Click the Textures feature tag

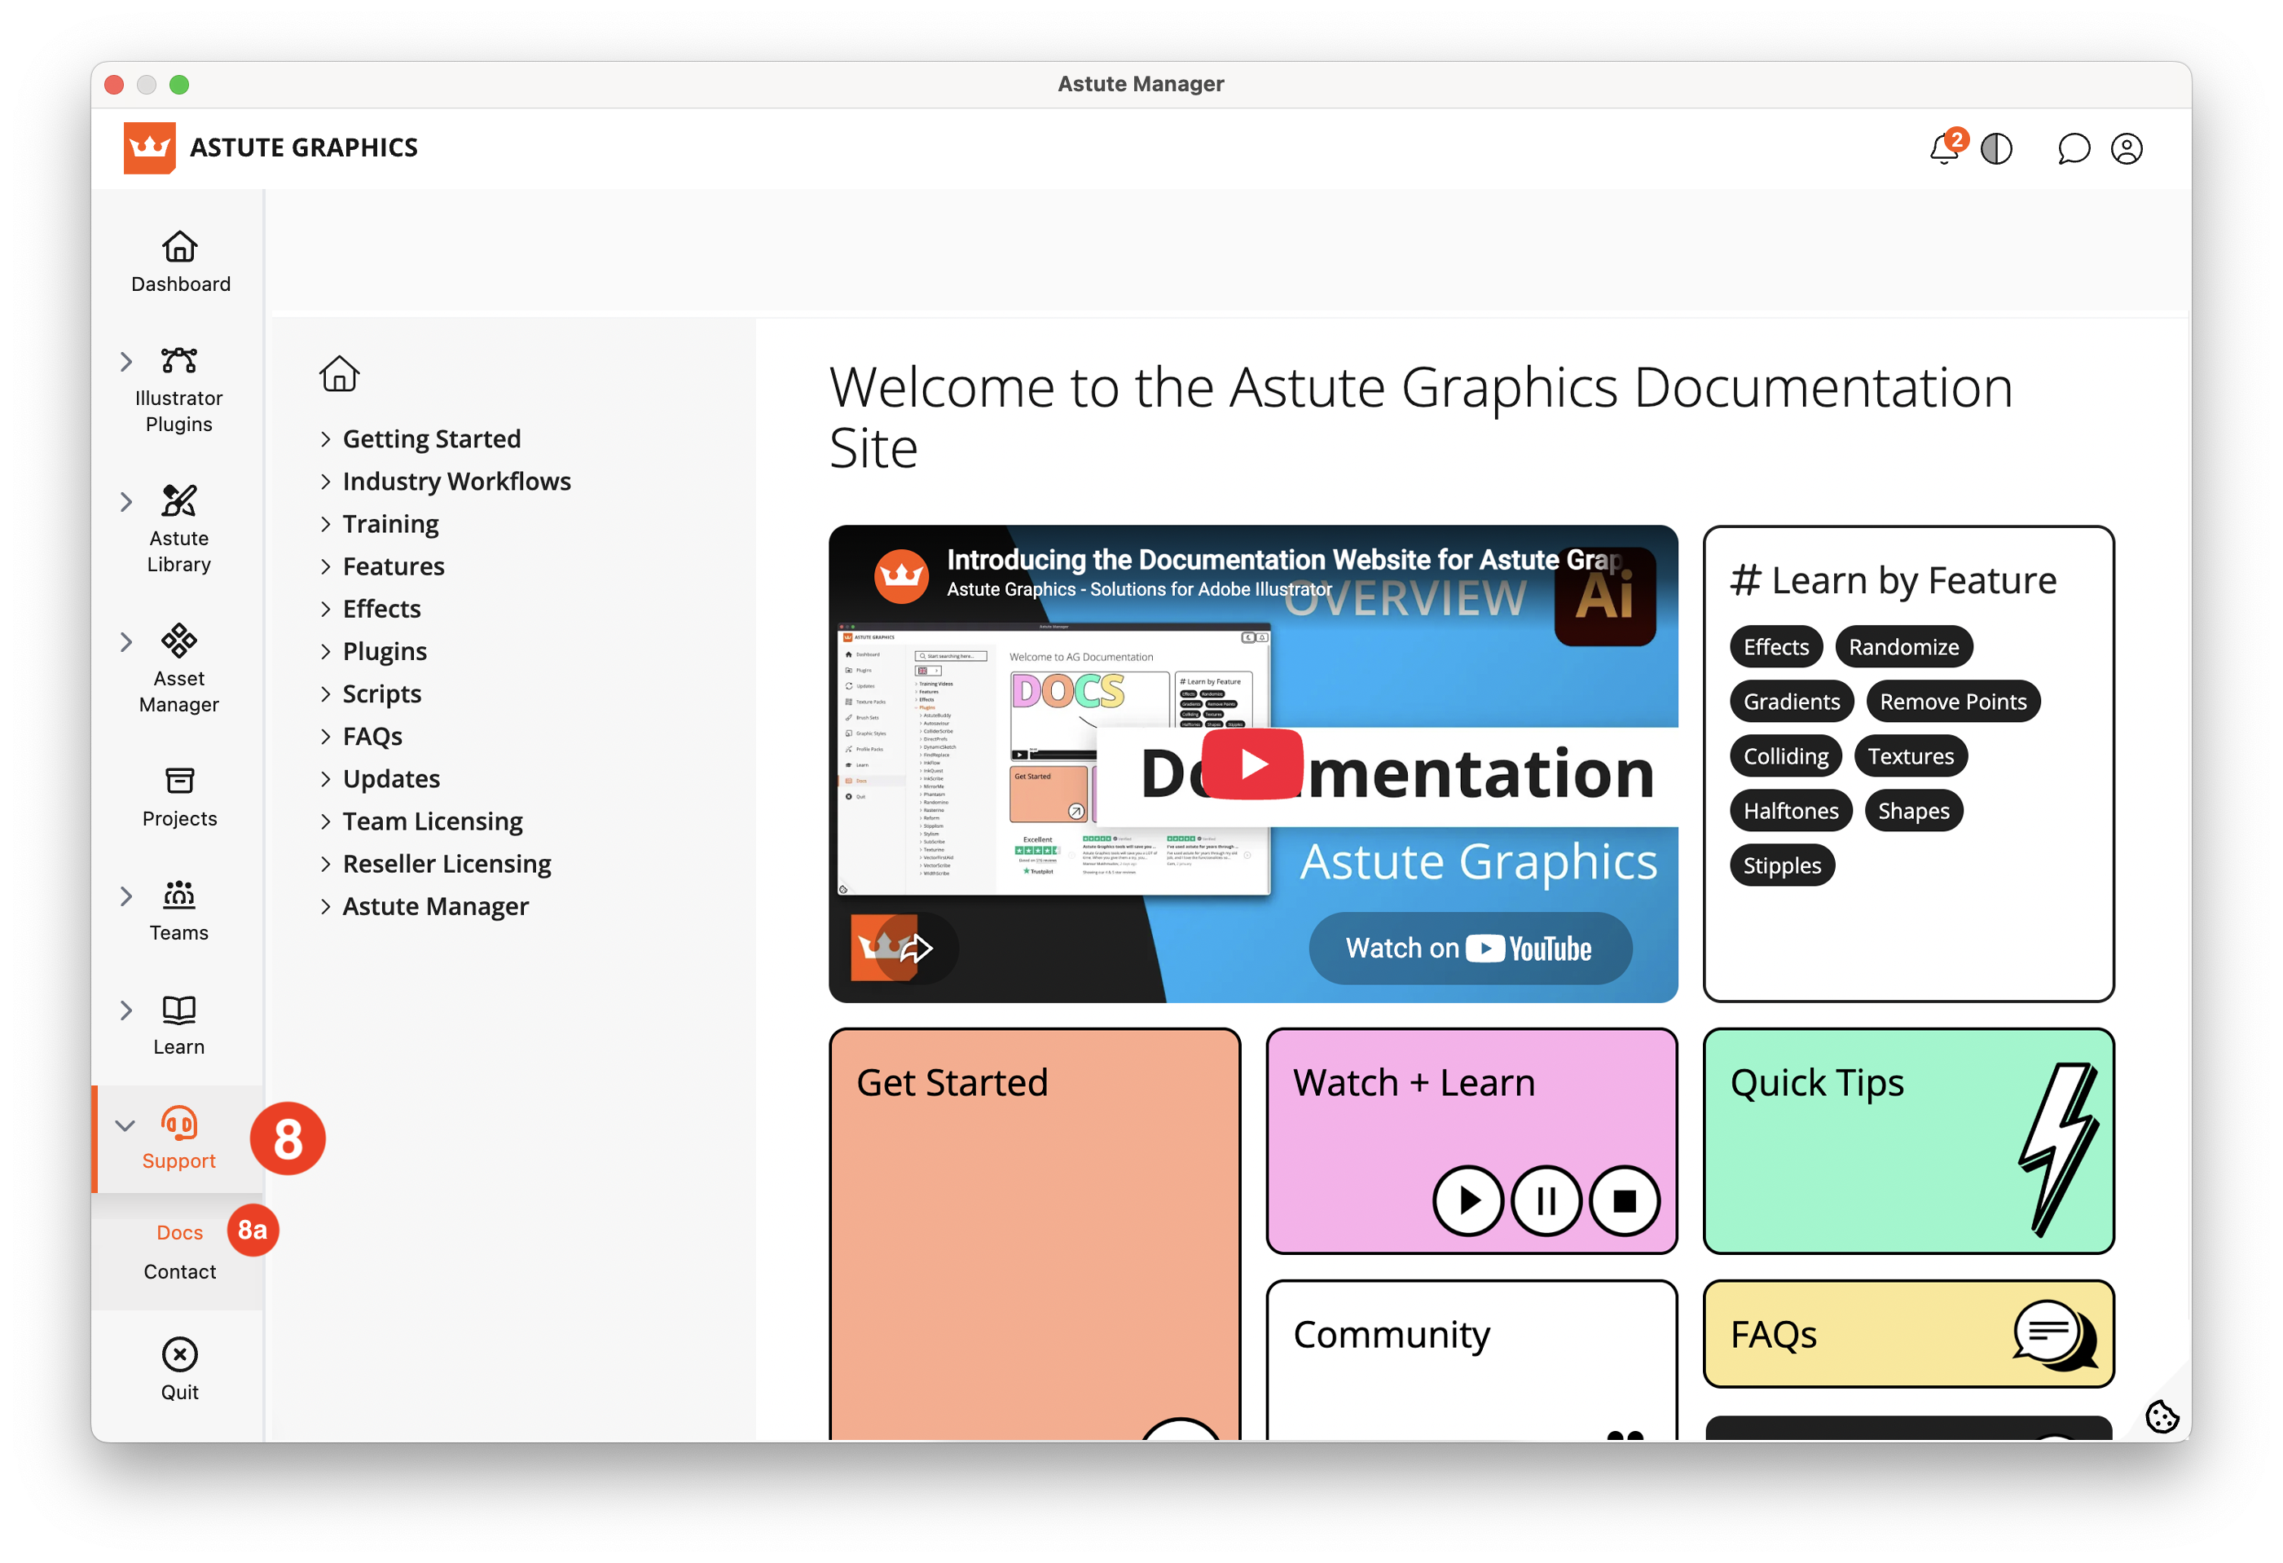pyautogui.click(x=1910, y=755)
